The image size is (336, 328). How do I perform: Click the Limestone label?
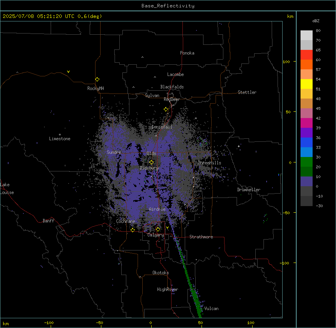(x=60, y=139)
